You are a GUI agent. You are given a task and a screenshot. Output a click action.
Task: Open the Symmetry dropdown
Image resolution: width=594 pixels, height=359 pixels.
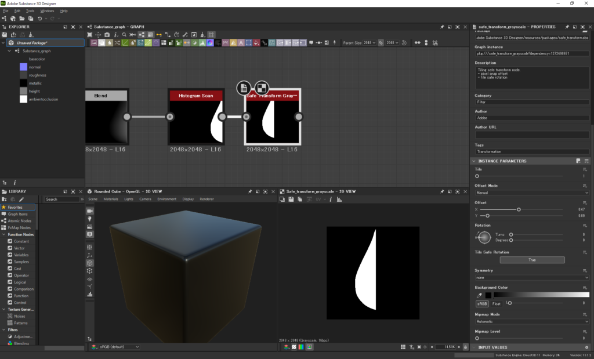tap(532, 278)
